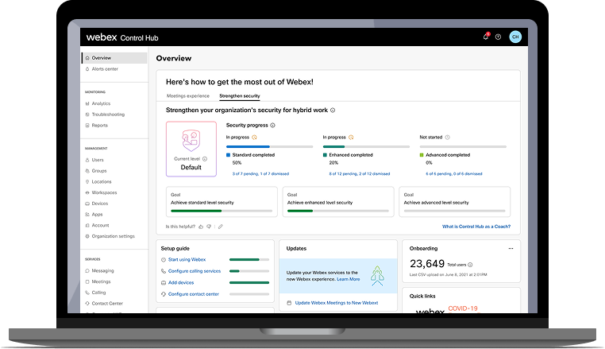Viewport: 605px width, 349px height.
Task: Open Update Webex Meetings to New Webex link
Action: (x=337, y=303)
